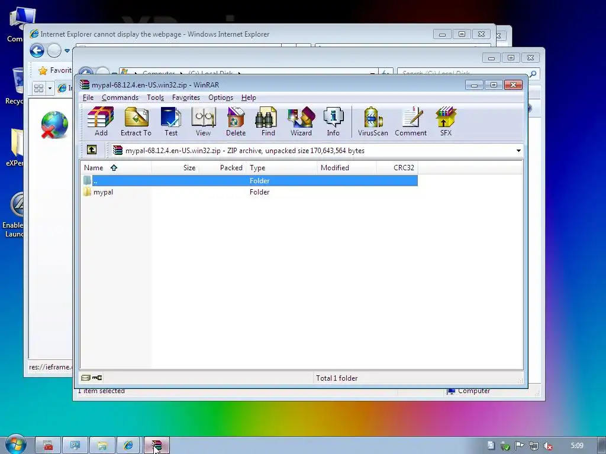606x454 pixels.
Task: Add an archive Comment
Action: [x=411, y=121]
